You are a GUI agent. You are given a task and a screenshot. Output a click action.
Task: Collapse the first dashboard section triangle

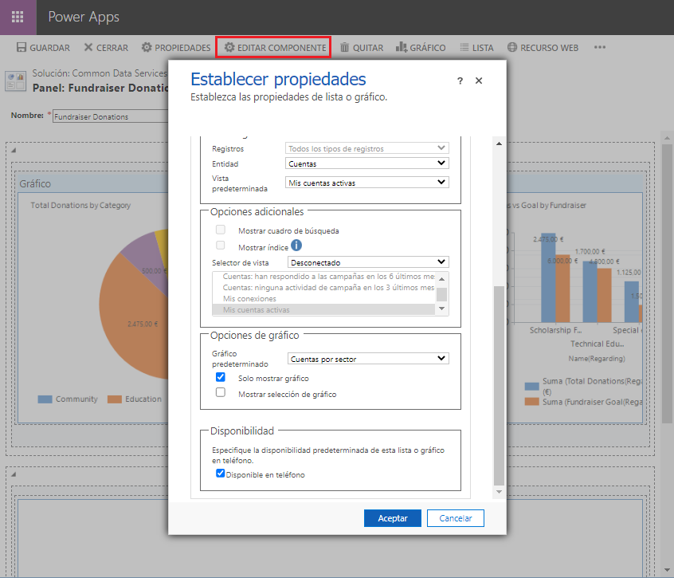[x=14, y=150]
